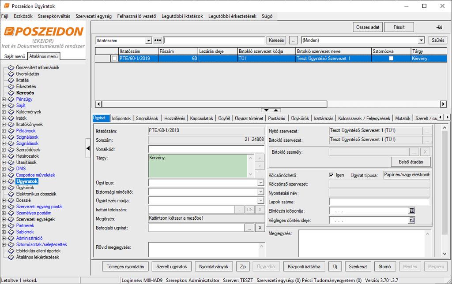Click the Frissít button
Screen dimensions: 452x284
pyautogui.click(x=399, y=27)
